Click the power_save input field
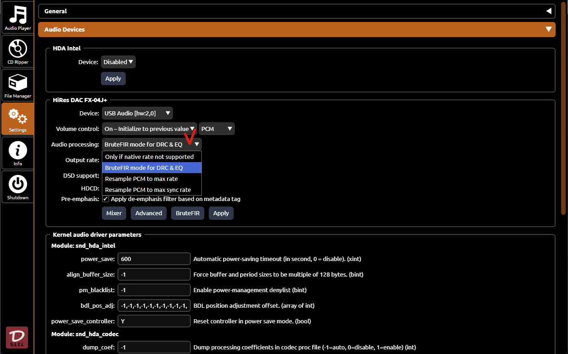568x354 pixels. coord(154,259)
